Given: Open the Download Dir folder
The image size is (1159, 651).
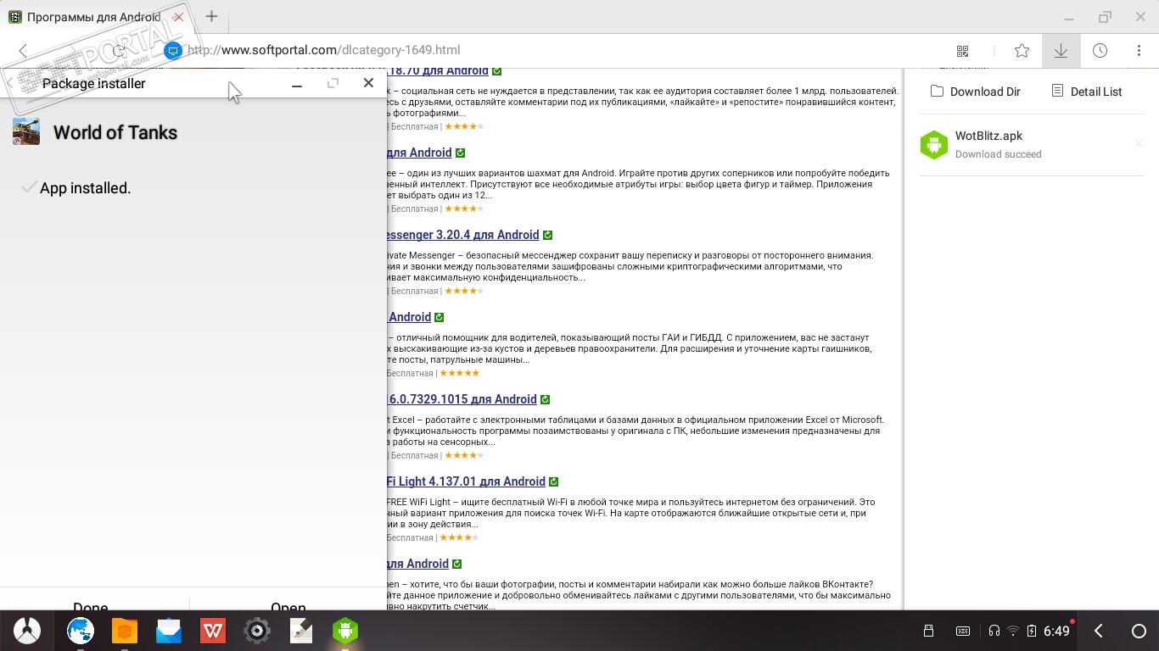Looking at the screenshot, I should point(975,92).
